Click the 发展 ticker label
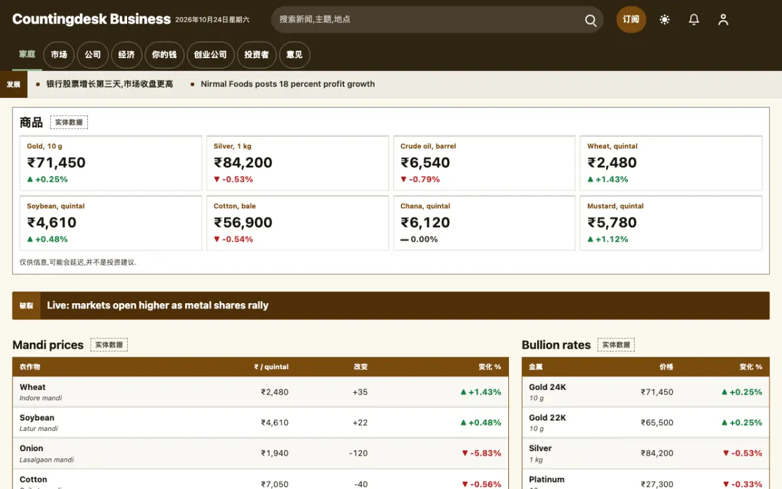The height and width of the screenshot is (489, 782). 14,84
